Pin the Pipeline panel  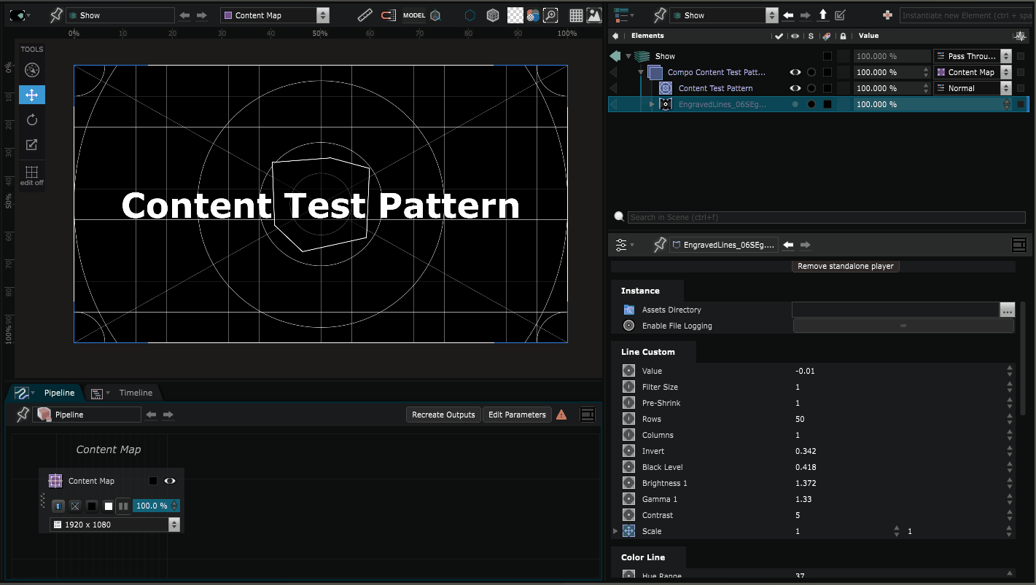(23, 415)
